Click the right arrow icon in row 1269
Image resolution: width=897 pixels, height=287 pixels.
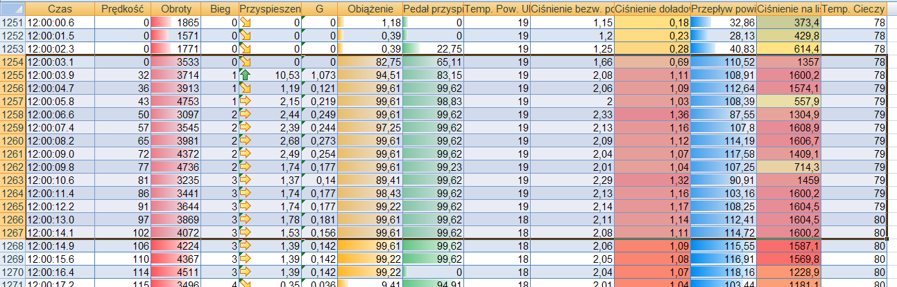pyautogui.click(x=245, y=257)
